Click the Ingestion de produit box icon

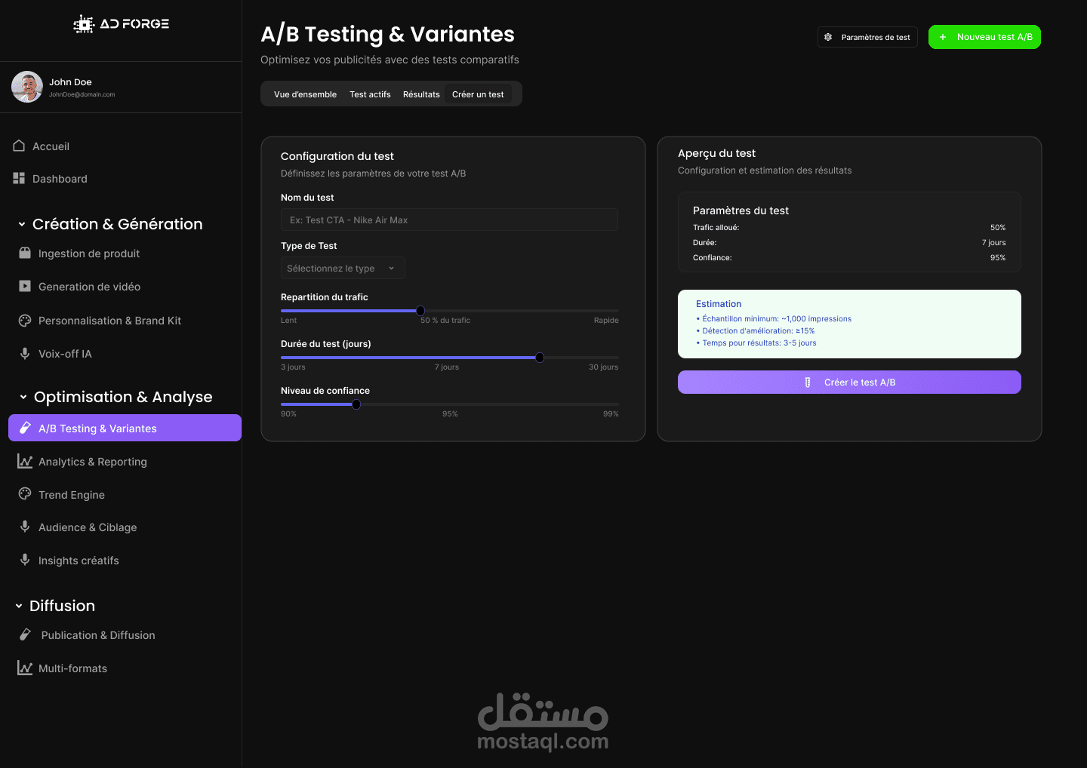[25, 253]
